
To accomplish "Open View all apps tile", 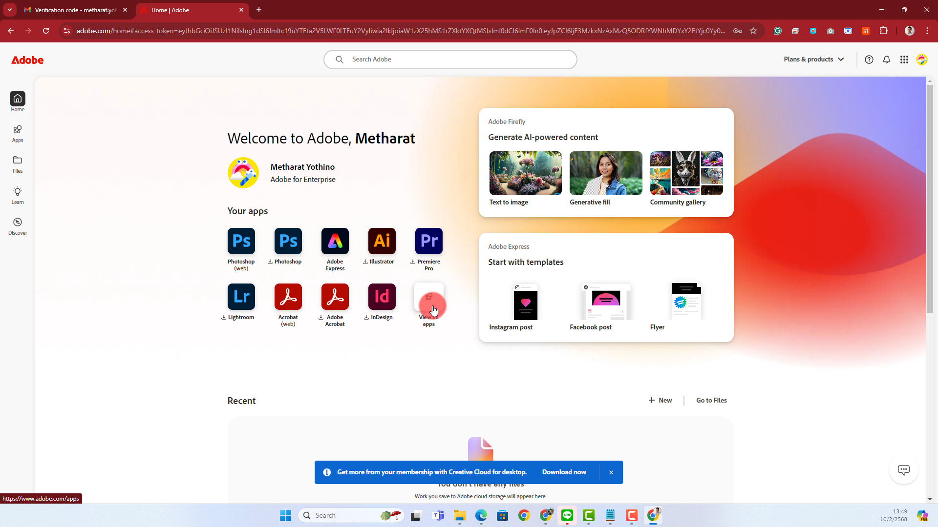I will 429,297.
